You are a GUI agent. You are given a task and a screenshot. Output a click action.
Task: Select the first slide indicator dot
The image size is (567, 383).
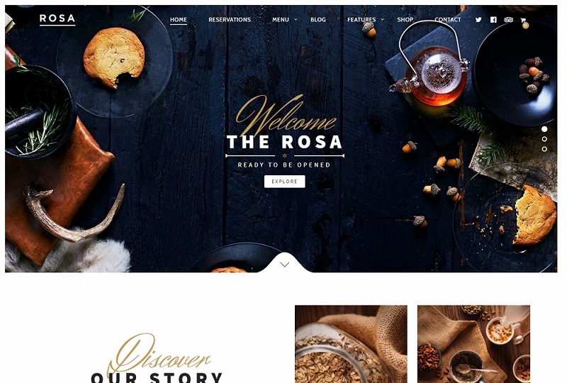tap(544, 129)
